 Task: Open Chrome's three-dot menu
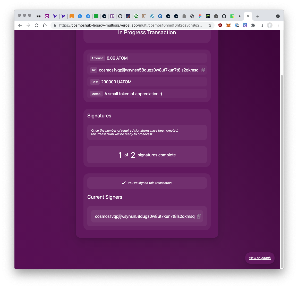click(278, 25)
